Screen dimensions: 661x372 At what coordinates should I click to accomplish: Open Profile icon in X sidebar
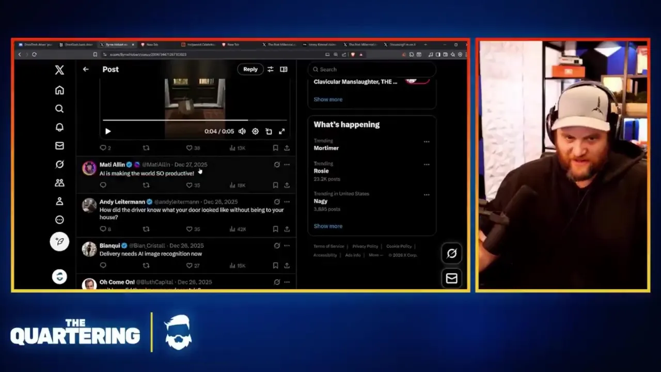[59, 202]
